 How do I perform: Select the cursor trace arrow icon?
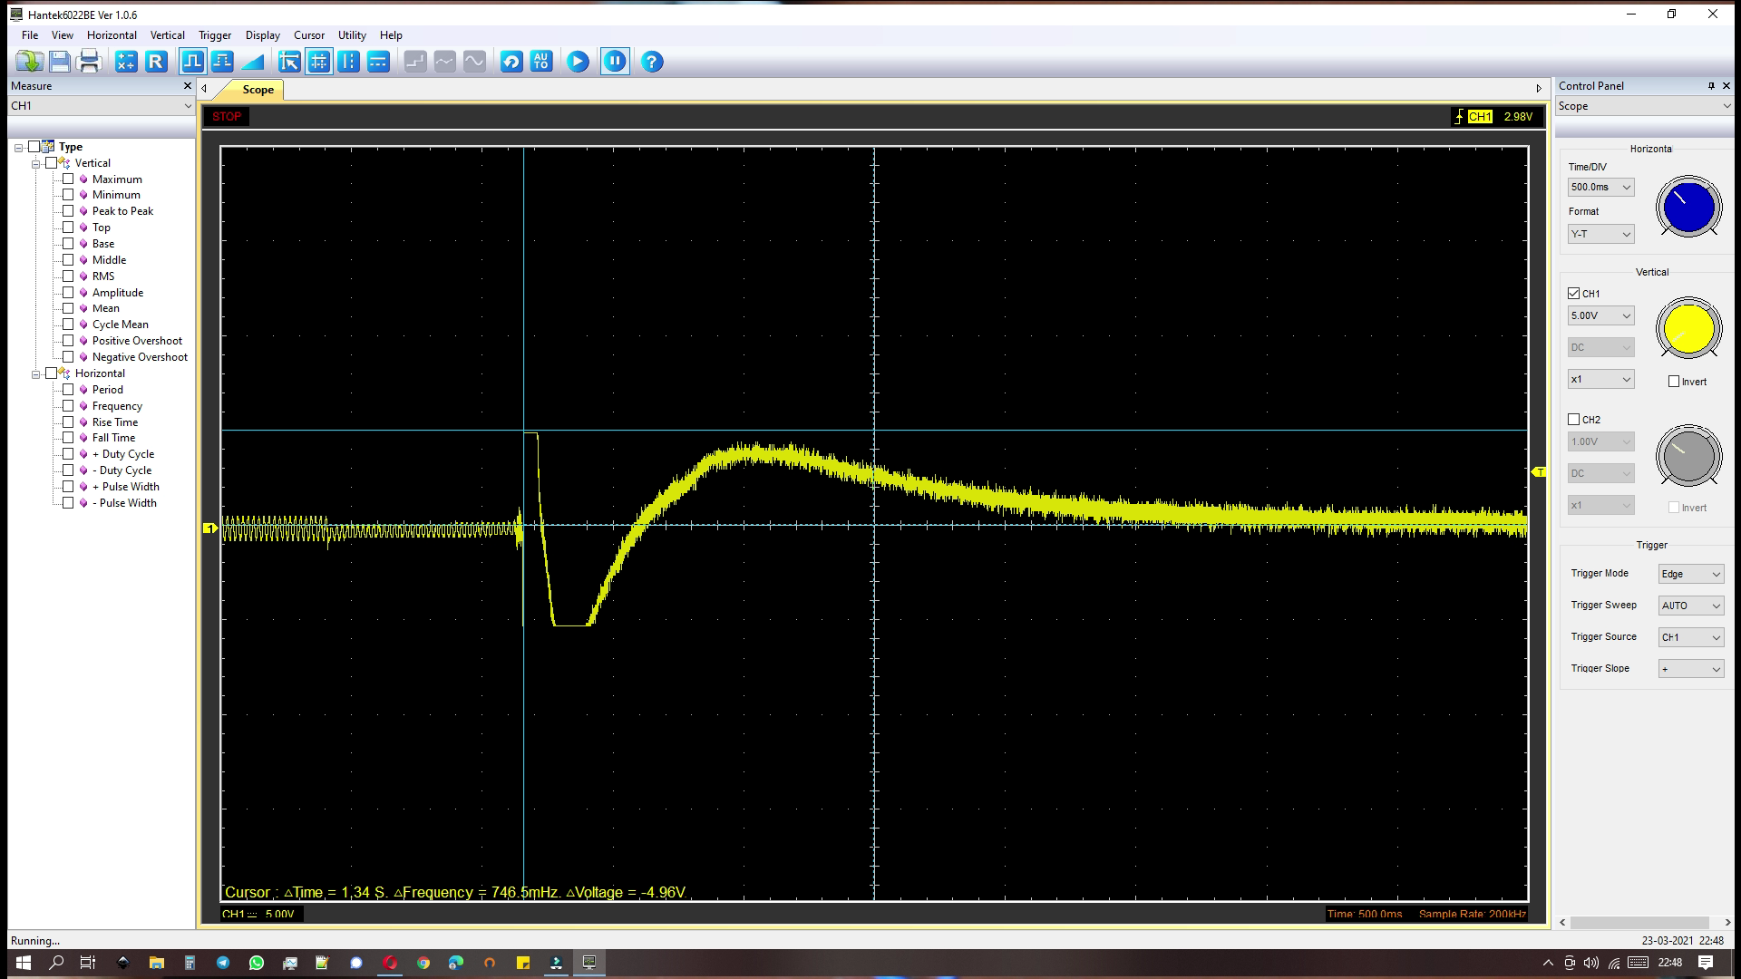pyautogui.click(x=289, y=62)
